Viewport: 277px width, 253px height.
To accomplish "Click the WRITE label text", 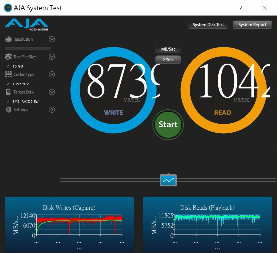I will tap(113, 113).
